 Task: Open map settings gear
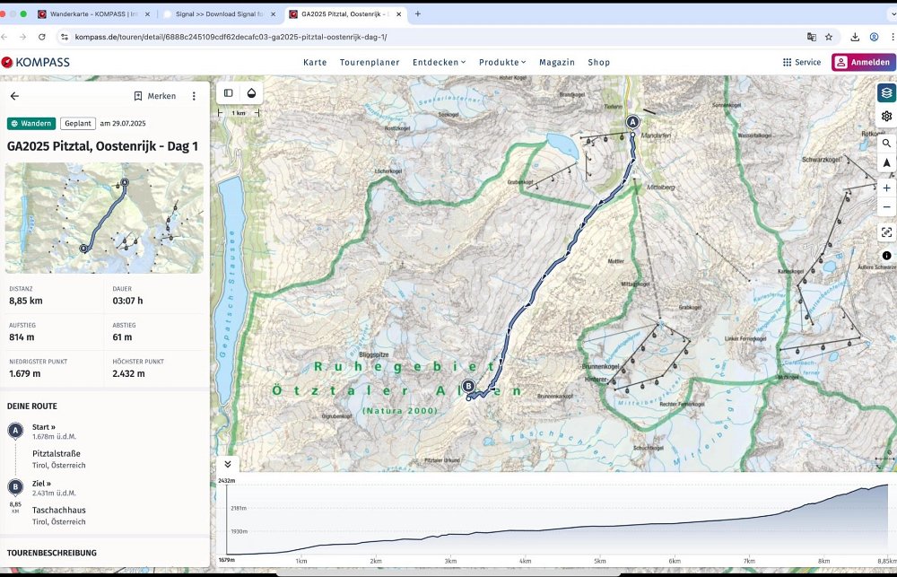point(886,117)
